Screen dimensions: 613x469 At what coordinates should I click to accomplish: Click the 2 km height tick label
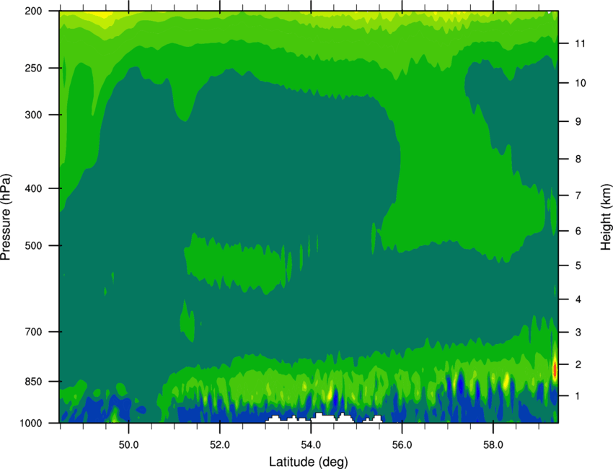point(578,364)
